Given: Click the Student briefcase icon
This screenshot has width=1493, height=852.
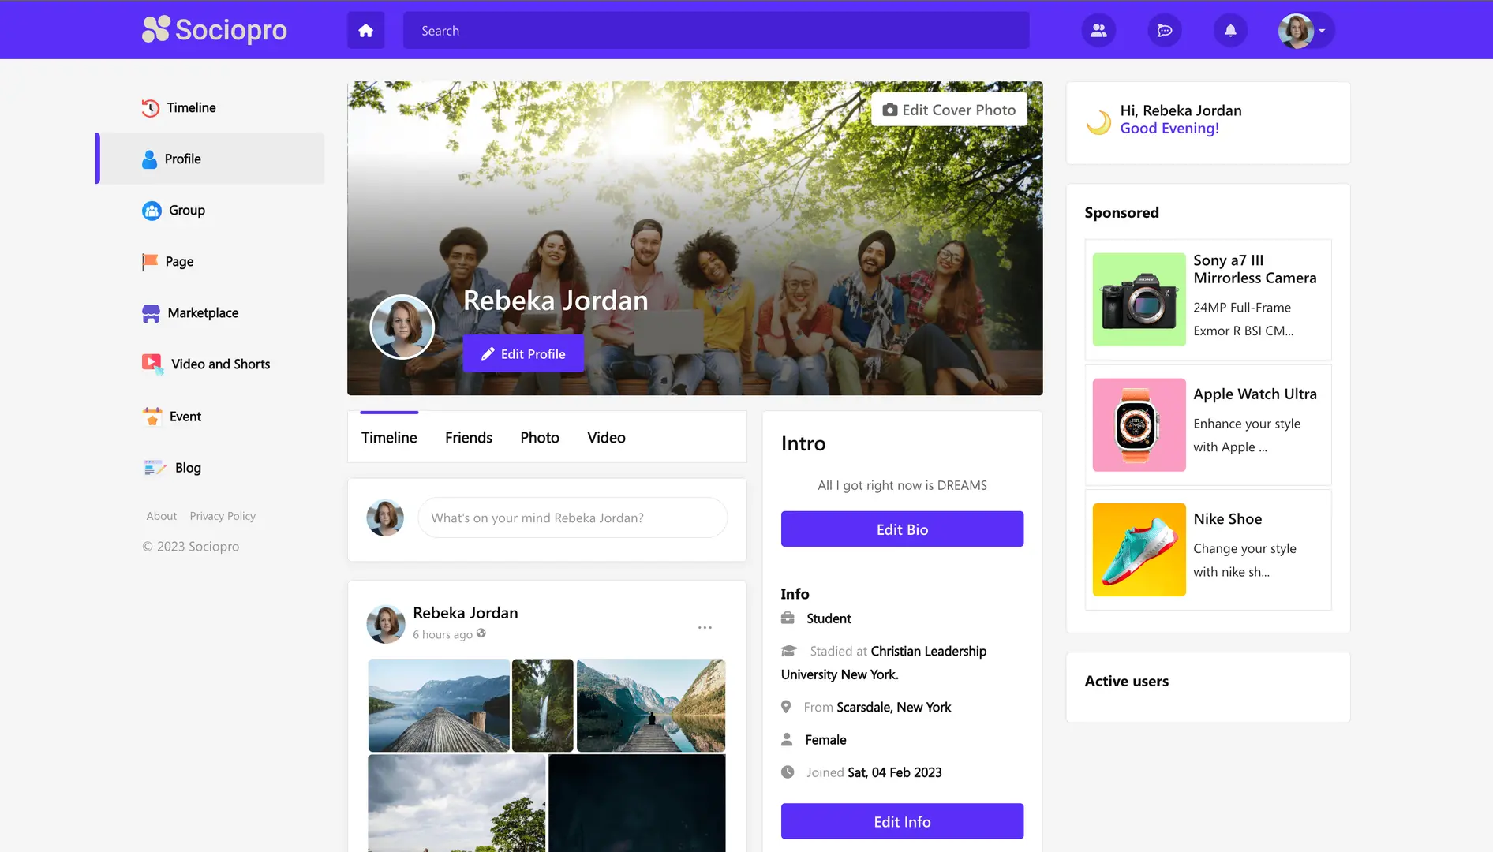Looking at the screenshot, I should pos(788,618).
